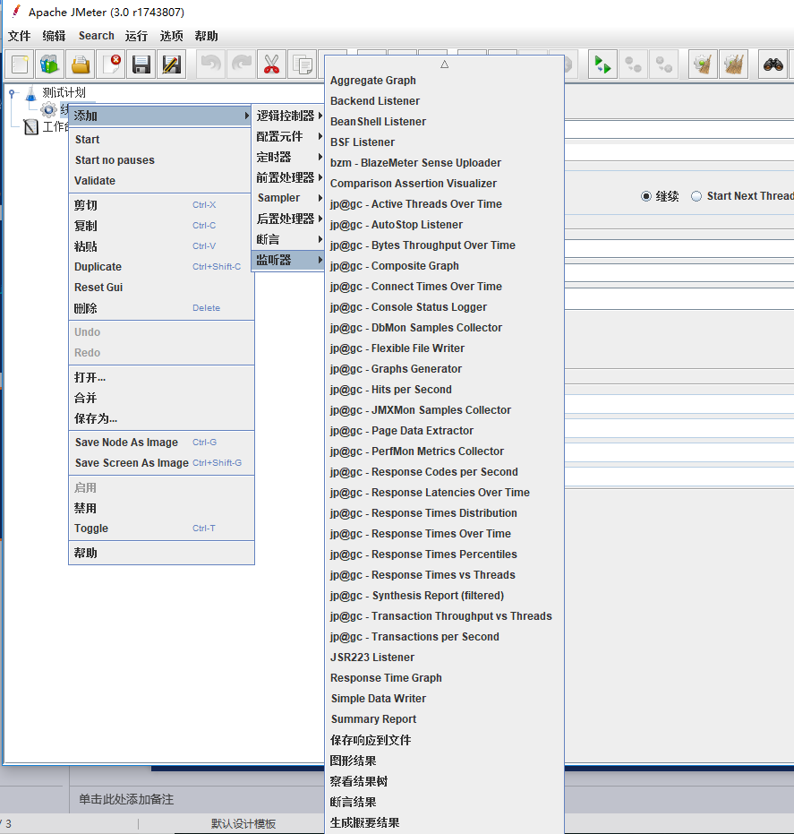Add jp@gc - Response Times Over Time
This screenshot has width=794, height=834.
click(444, 534)
